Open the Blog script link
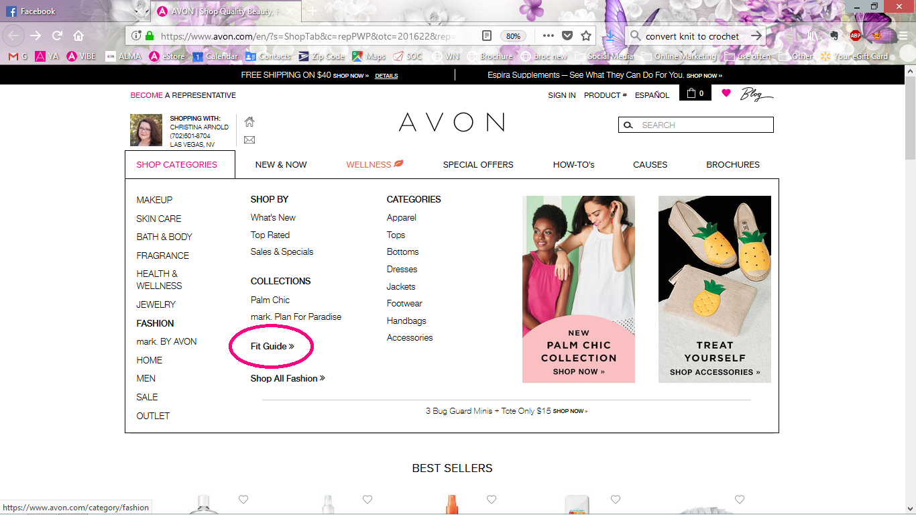Screen dimensions: 916x515 (756, 95)
